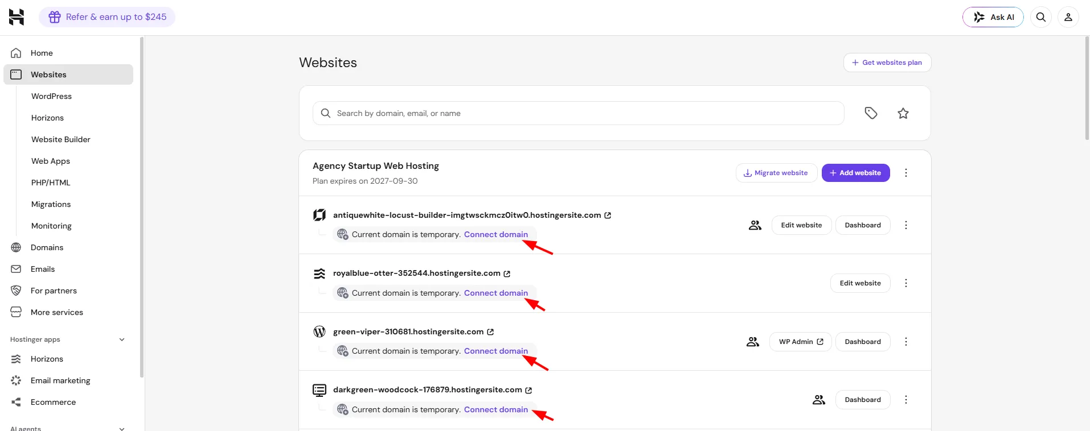Open the user profile icon
The width and height of the screenshot is (1090, 431).
point(1068,17)
